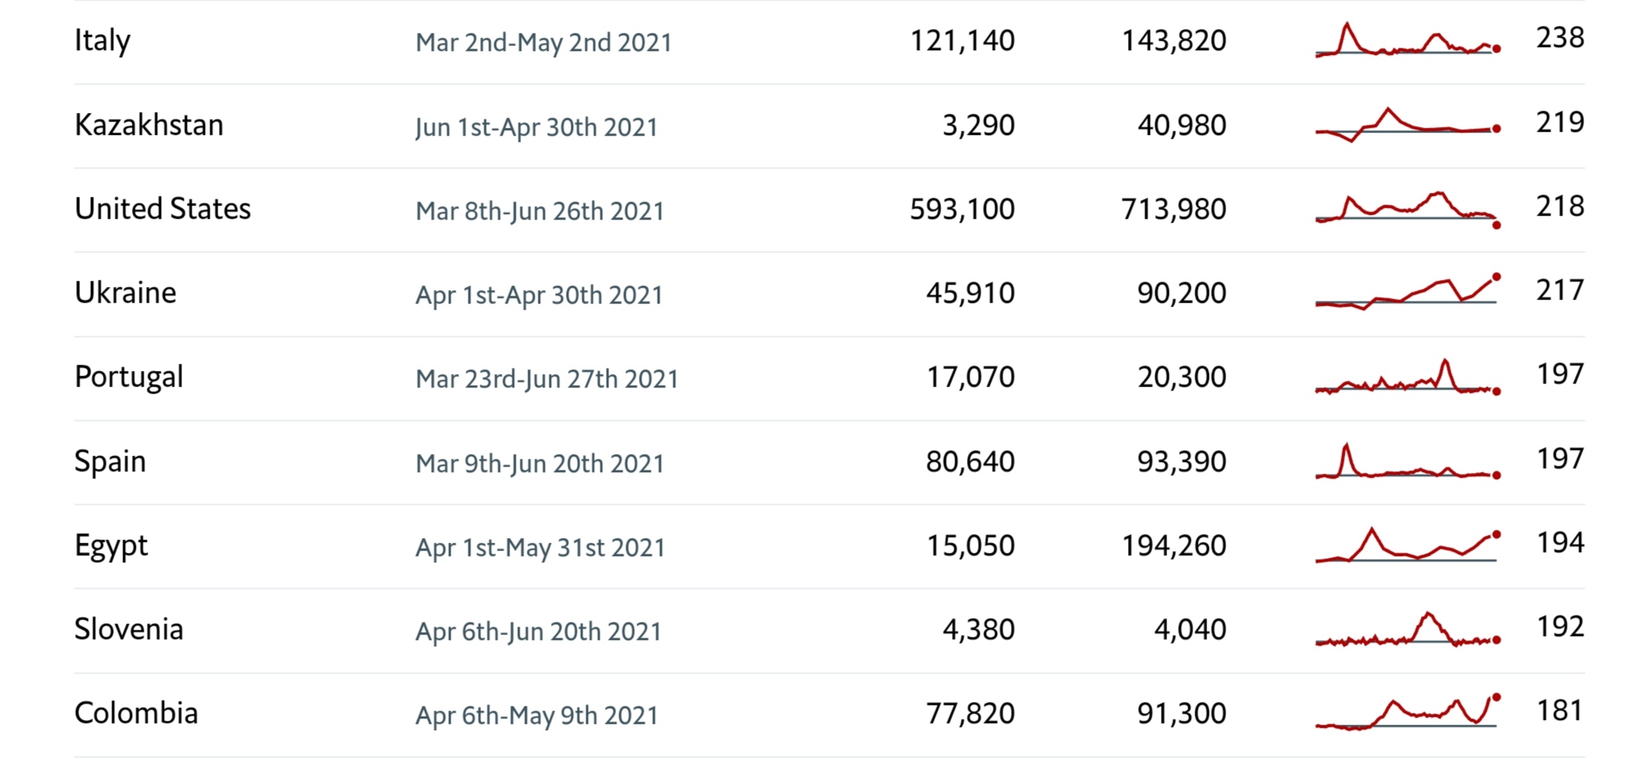Click the Italy sparkline chart
Screen dimensions: 1635x771
[1407, 41]
